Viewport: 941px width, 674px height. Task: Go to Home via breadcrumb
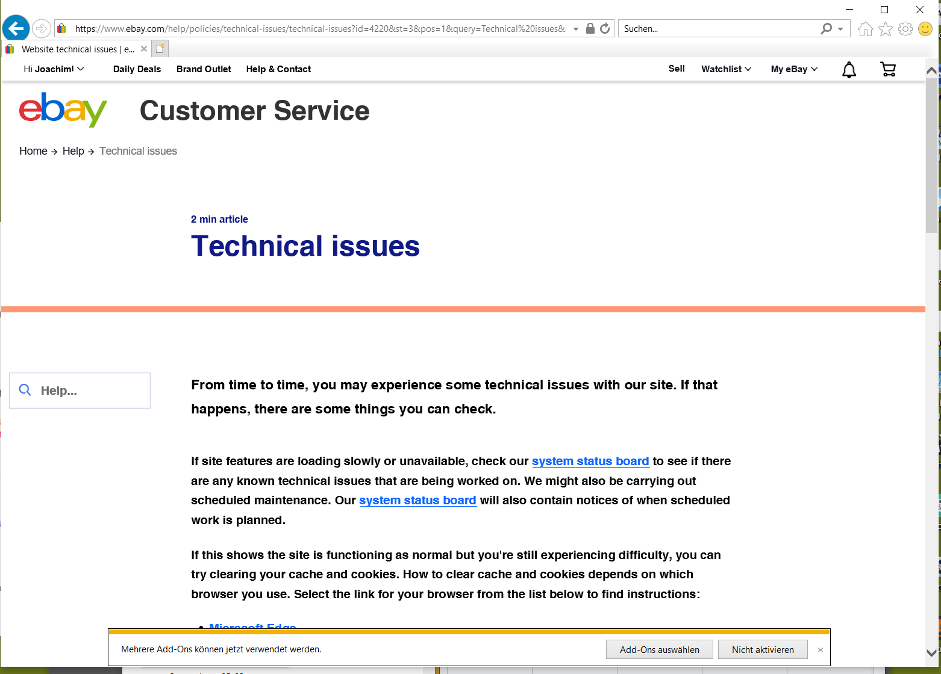33,151
